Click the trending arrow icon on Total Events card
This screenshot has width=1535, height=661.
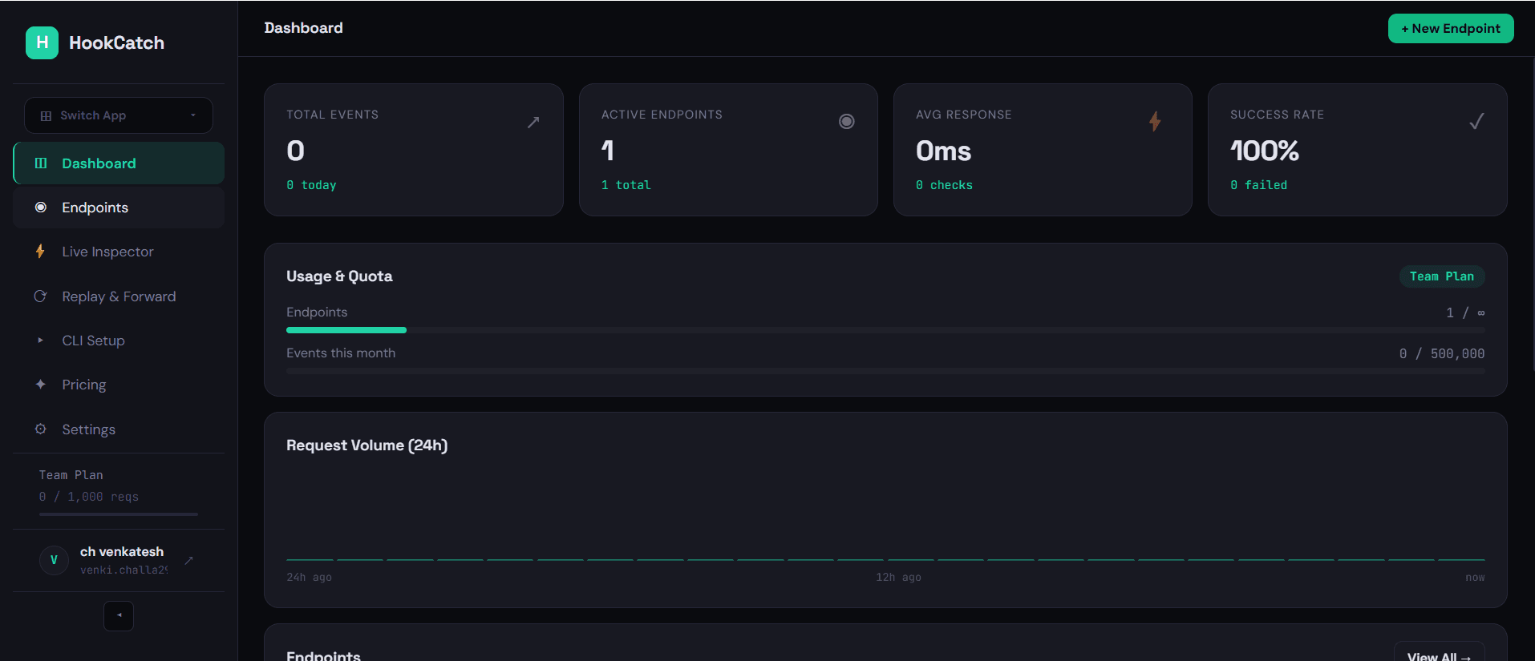(533, 122)
